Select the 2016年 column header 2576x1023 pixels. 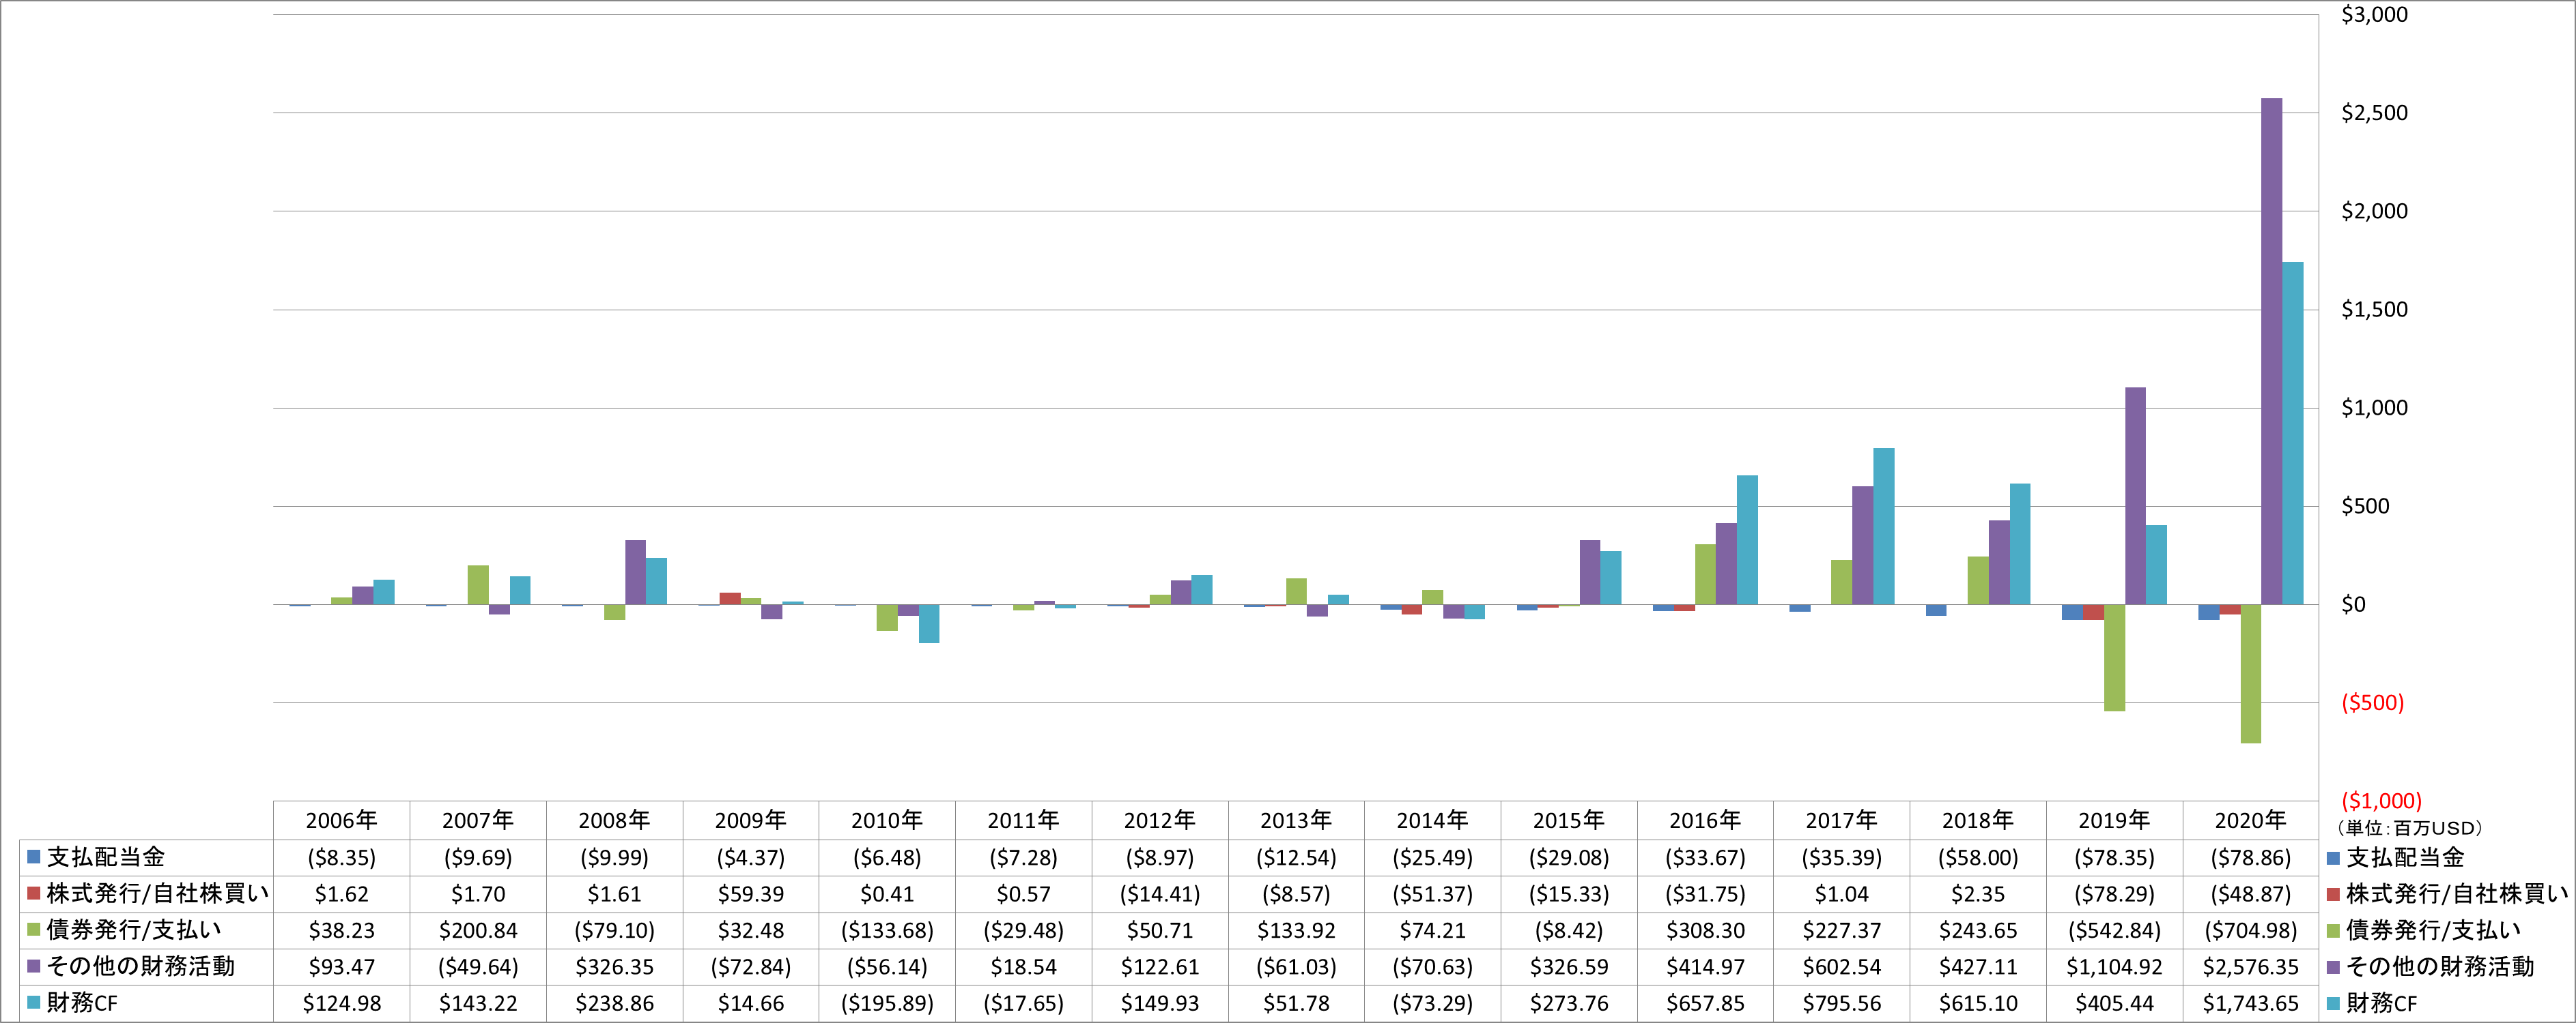coord(1705,820)
